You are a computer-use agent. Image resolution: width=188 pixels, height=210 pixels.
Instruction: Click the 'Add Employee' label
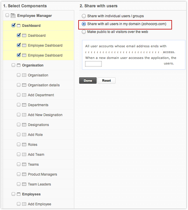[40, 204]
